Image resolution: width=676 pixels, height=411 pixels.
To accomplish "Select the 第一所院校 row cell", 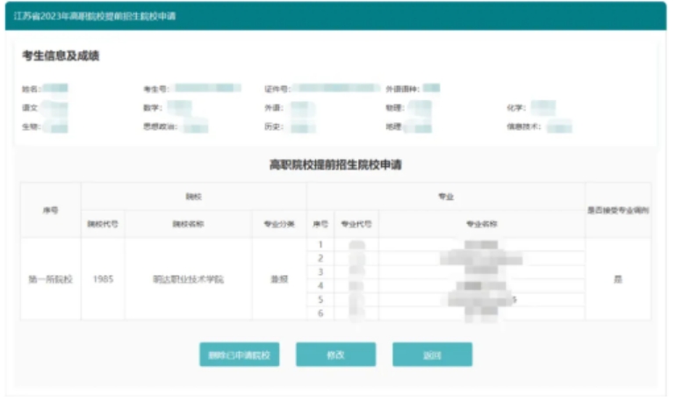I will pyautogui.click(x=51, y=279).
